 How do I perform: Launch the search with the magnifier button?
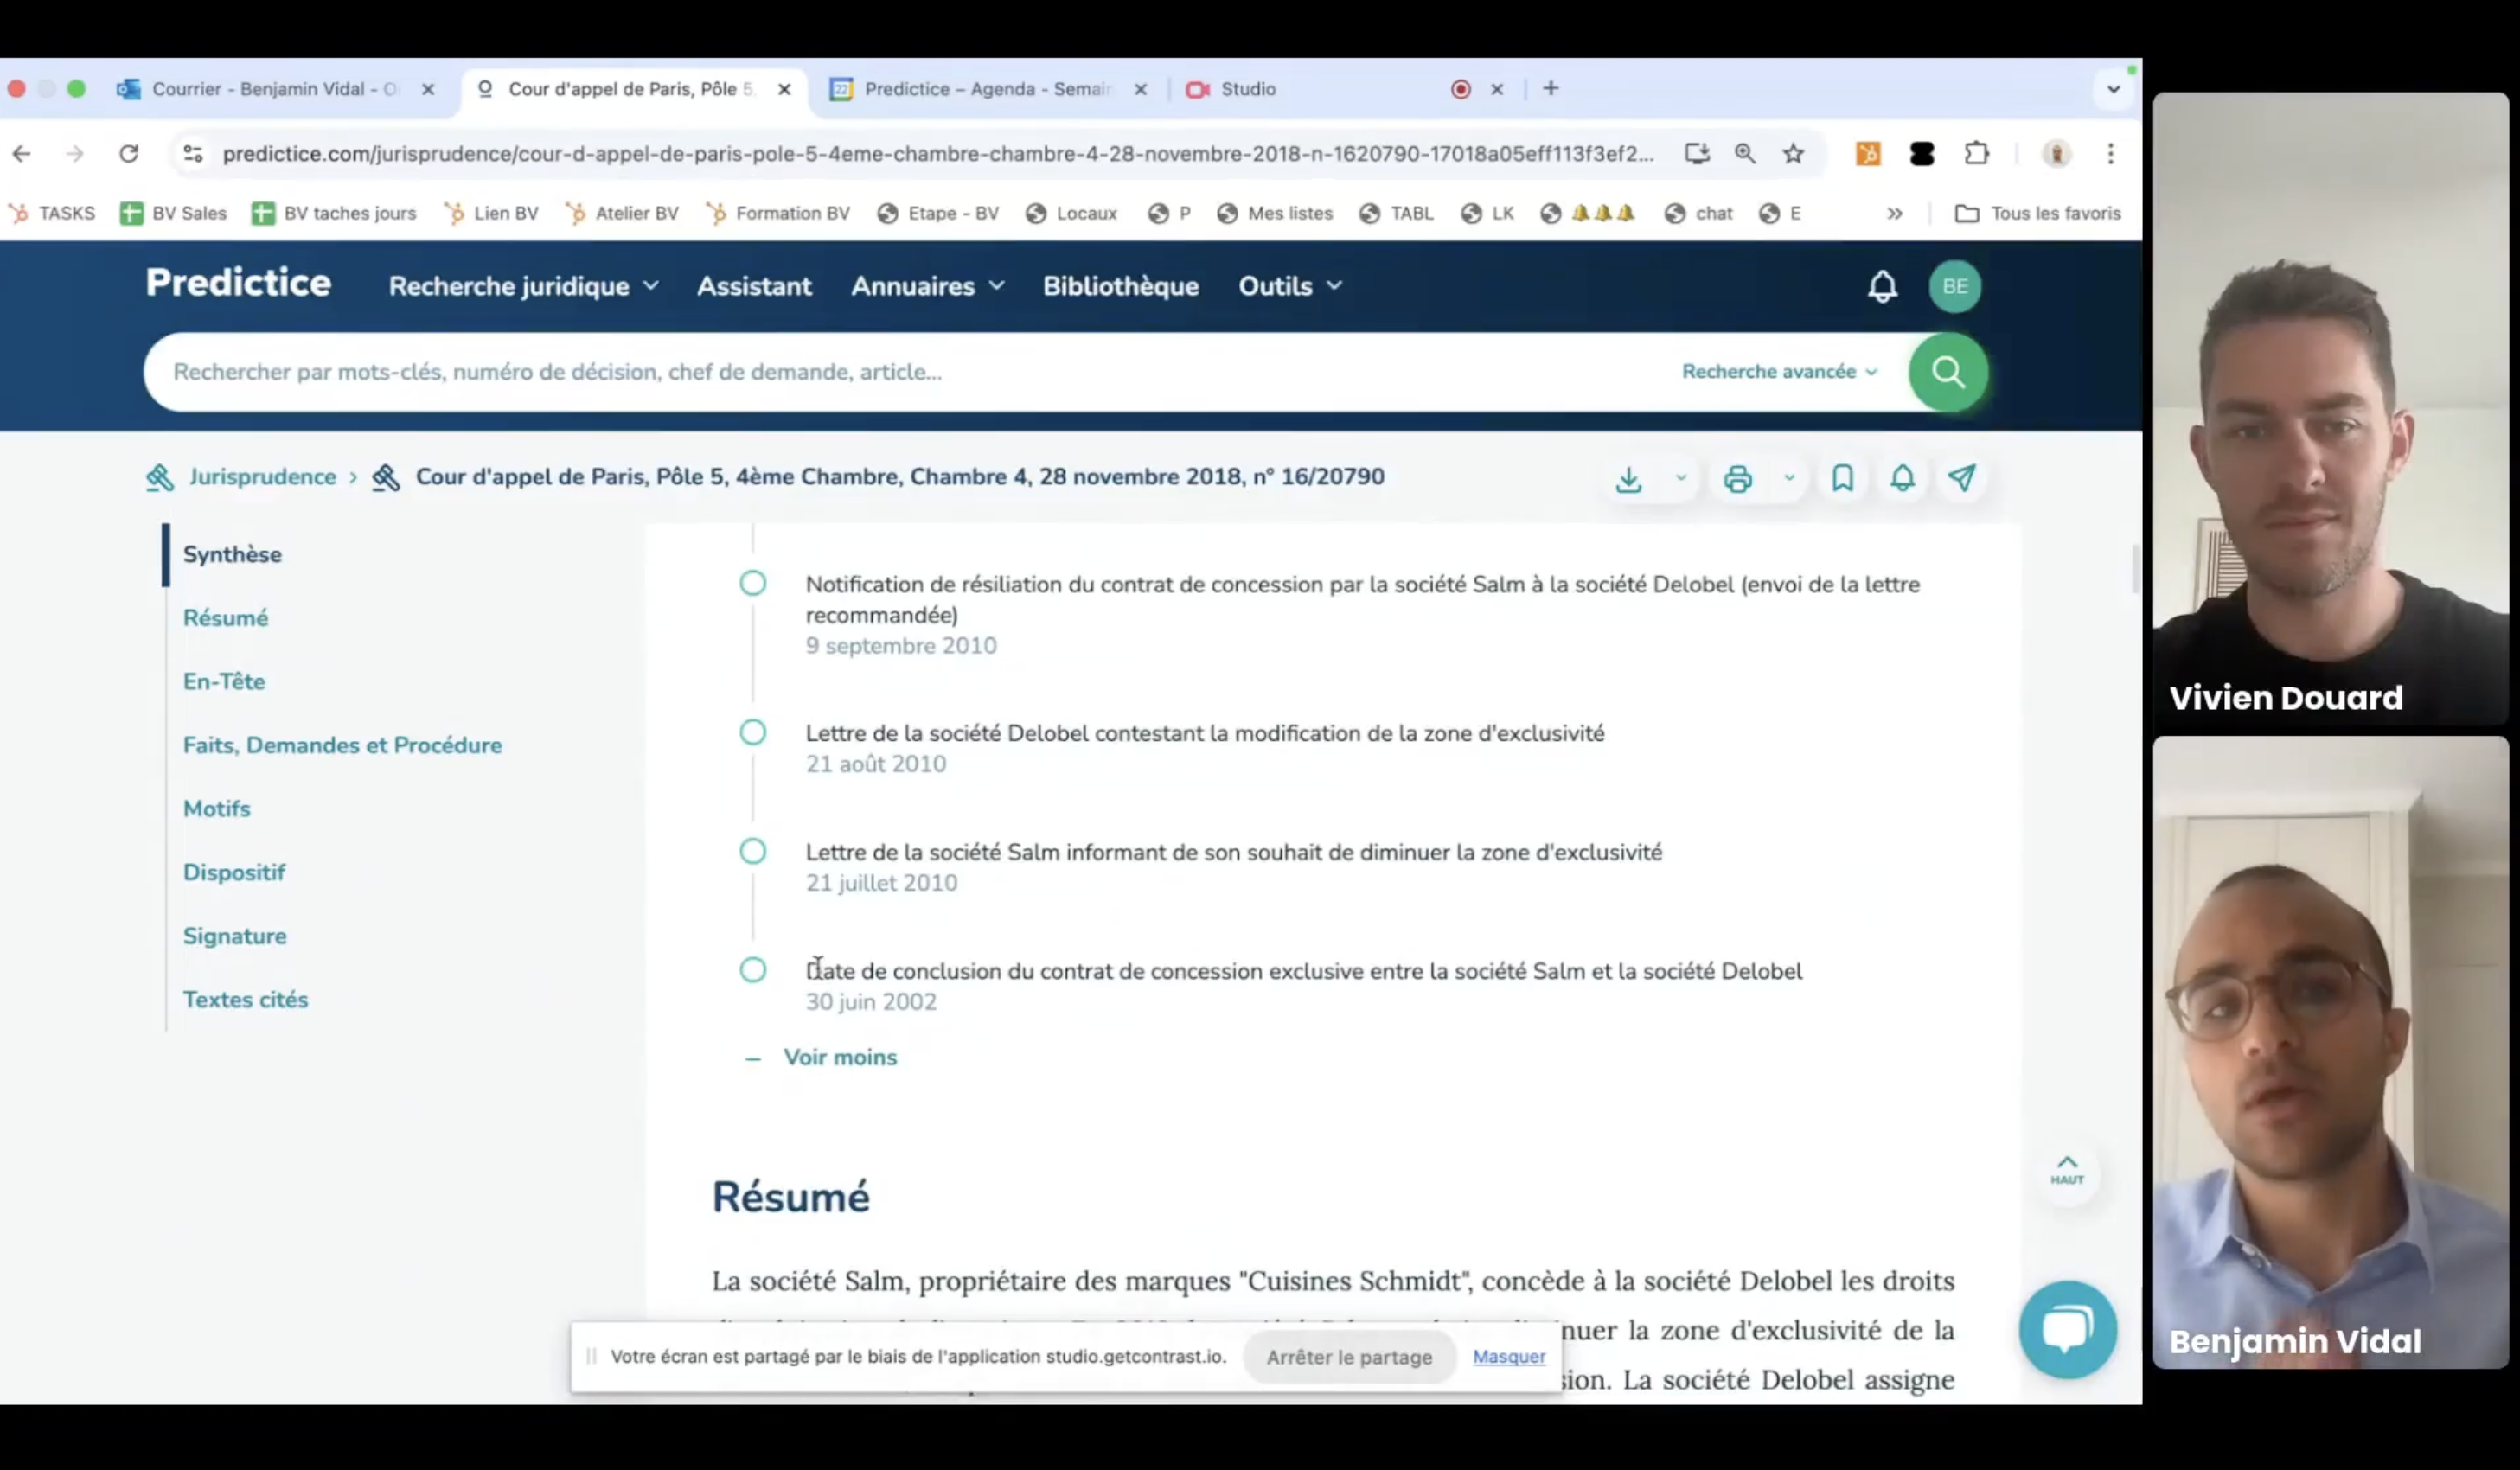click(1947, 371)
